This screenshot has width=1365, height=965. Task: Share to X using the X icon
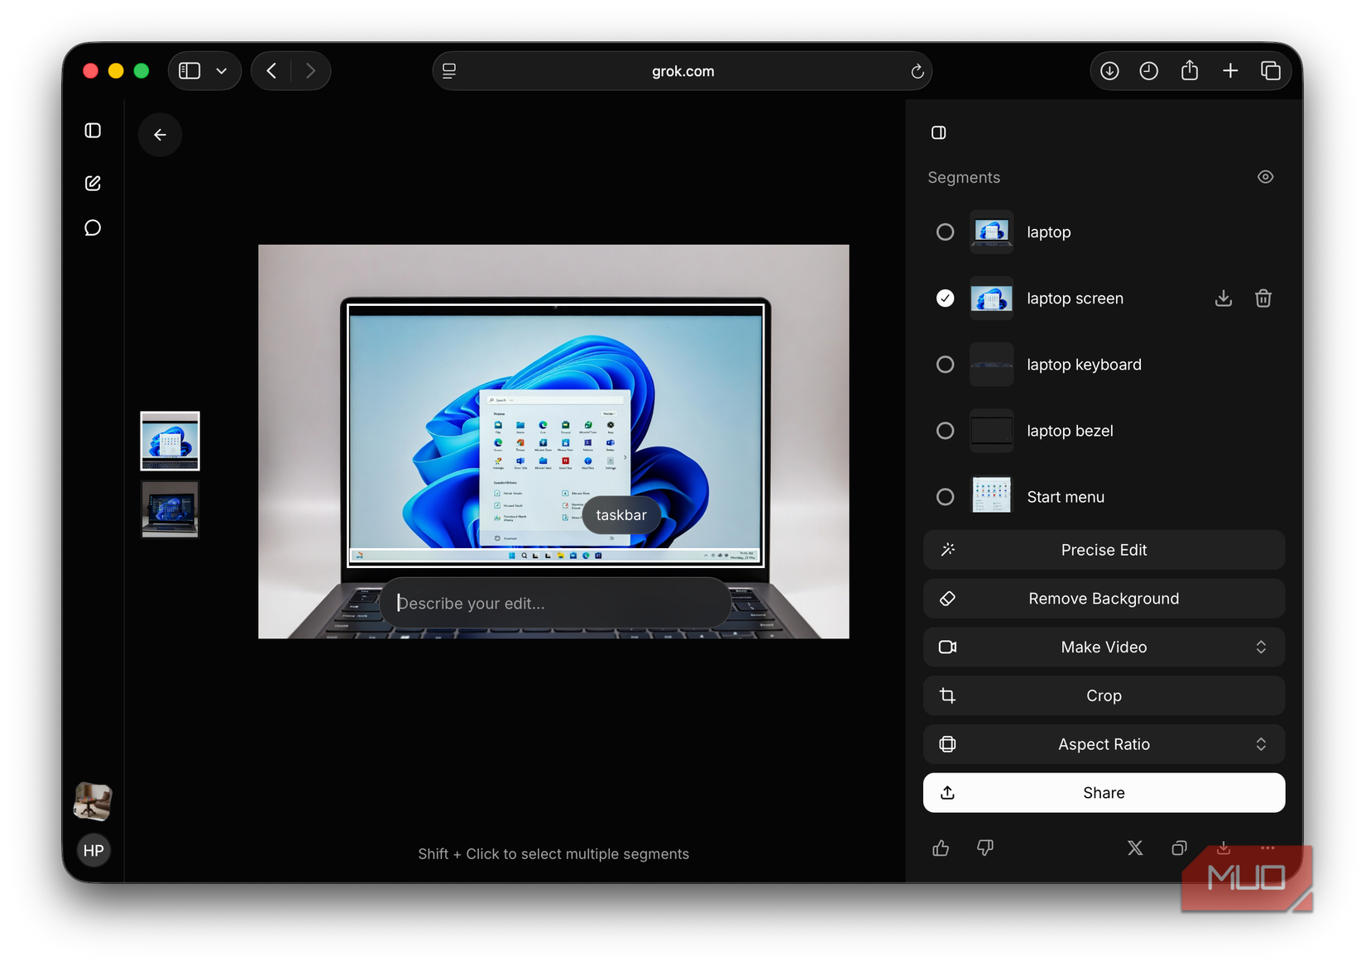(1135, 848)
